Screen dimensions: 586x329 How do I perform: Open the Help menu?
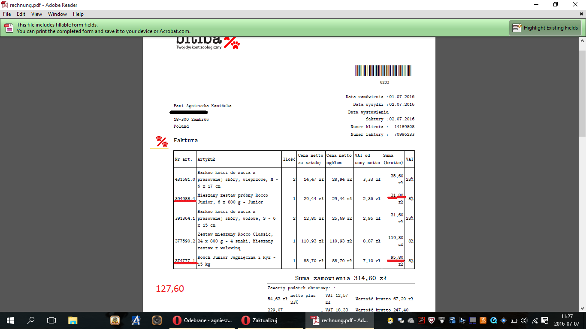(x=78, y=14)
